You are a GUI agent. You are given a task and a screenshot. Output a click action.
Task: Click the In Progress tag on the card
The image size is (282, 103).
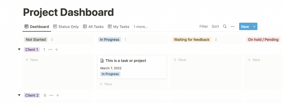[x=110, y=74]
